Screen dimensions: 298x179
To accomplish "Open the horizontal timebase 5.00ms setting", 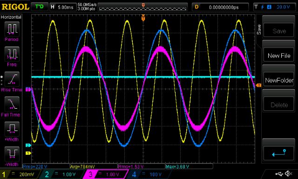I will click(x=62, y=7).
